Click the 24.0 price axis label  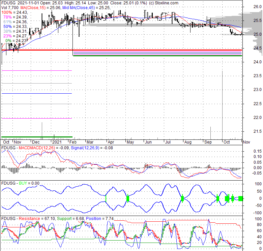coord(257,62)
